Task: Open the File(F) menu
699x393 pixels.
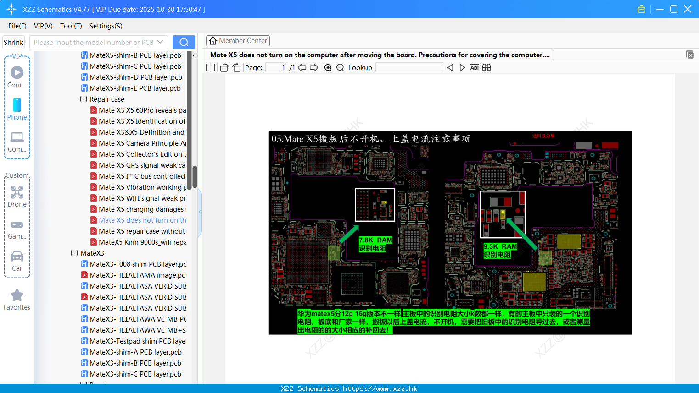Action: (17, 26)
